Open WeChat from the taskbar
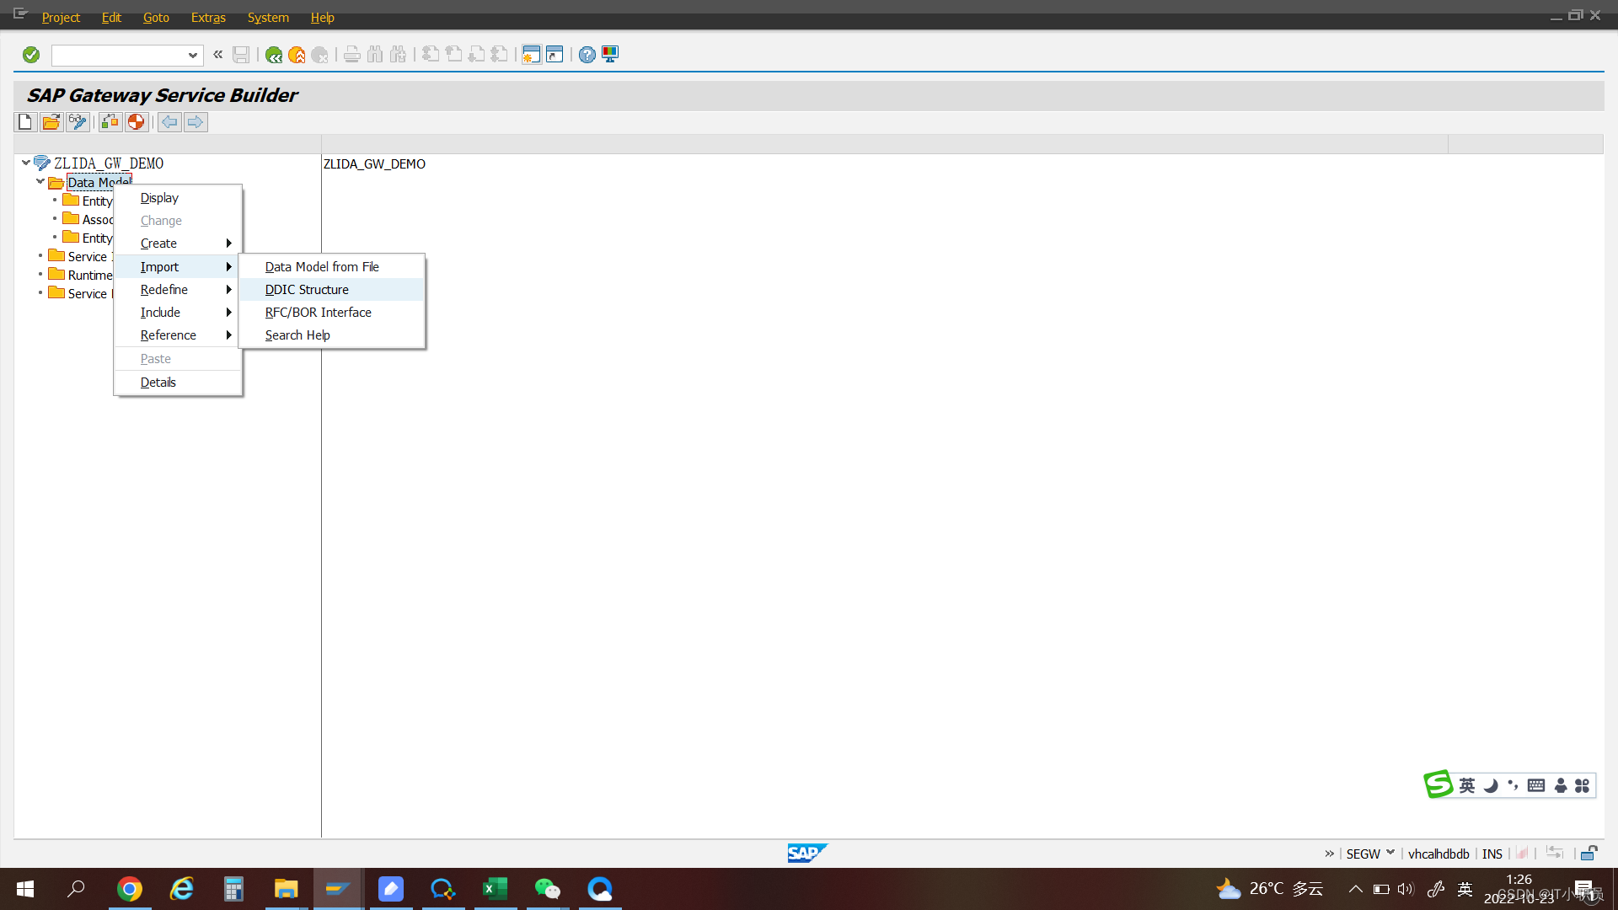 pos(548,889)
